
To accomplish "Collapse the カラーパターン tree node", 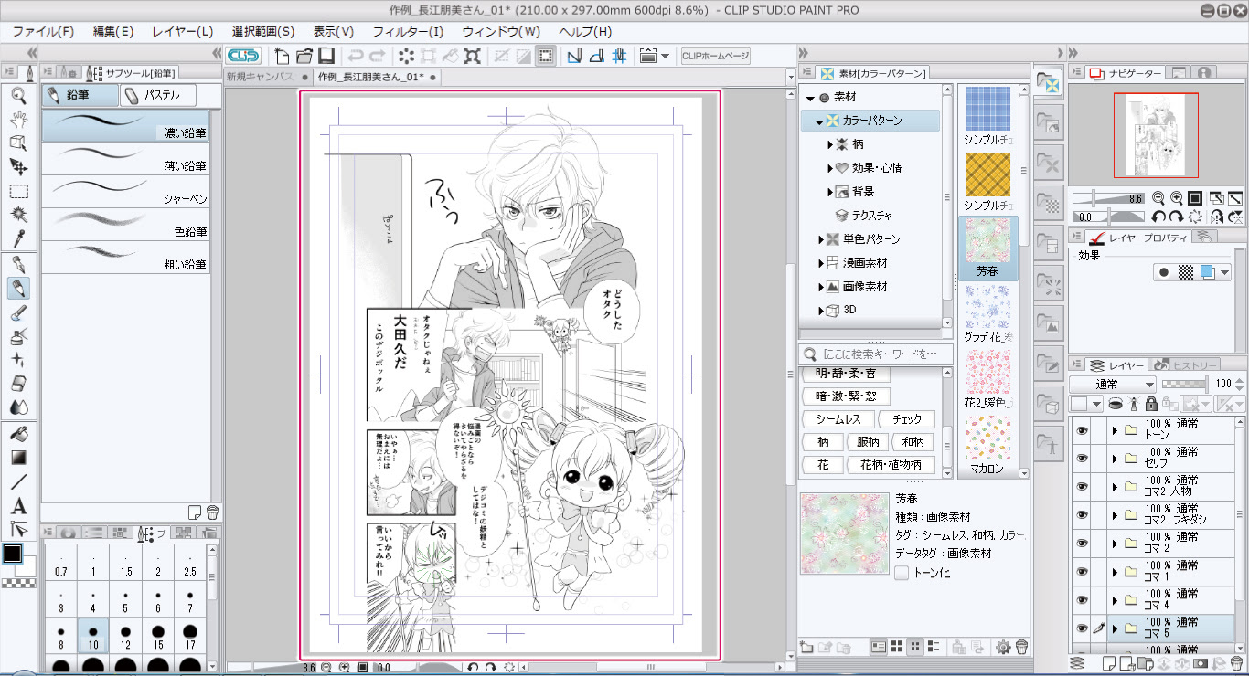I will [819, 121].
